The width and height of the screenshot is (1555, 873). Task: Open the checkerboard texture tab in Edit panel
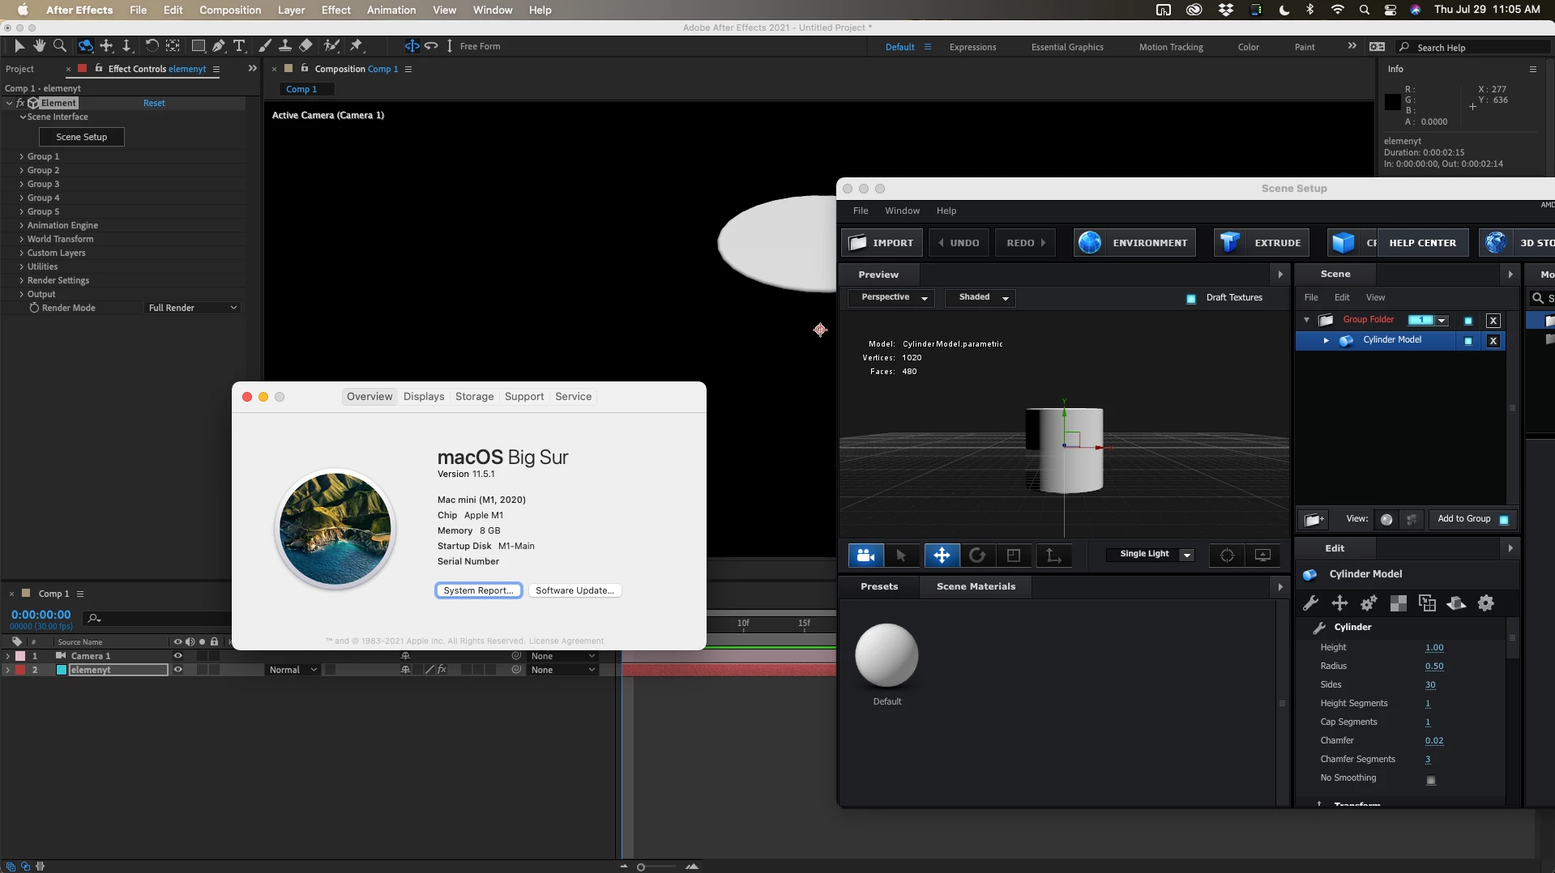pos(1398,603)
